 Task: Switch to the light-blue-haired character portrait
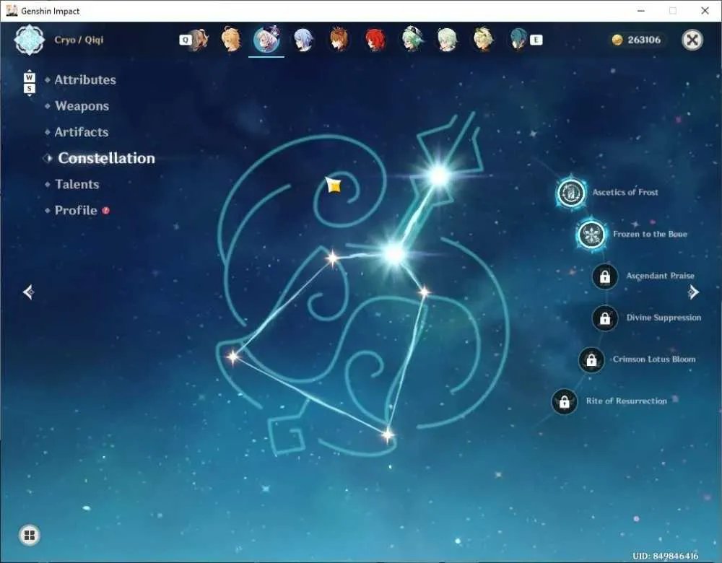coord(303,40)
